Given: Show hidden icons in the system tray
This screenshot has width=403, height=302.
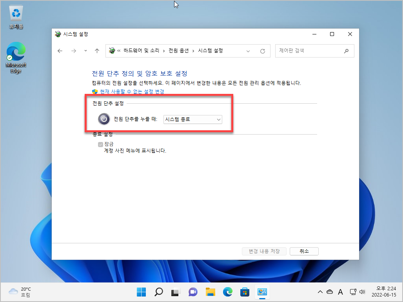Looking at the screenshot, I should pyautogui.click(x=320, y=292).
